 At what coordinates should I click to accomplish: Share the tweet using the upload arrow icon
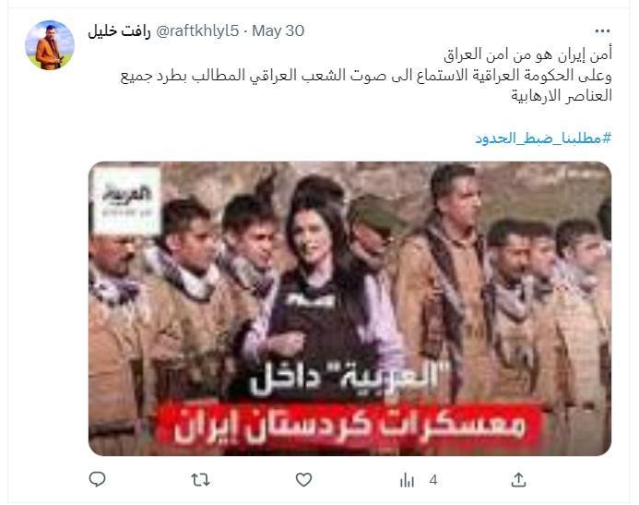coord(518,480)
